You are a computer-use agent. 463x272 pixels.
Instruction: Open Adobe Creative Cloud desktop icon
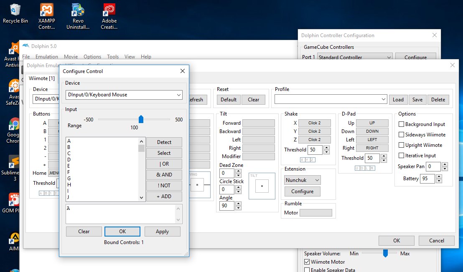(x=109, y=16)
